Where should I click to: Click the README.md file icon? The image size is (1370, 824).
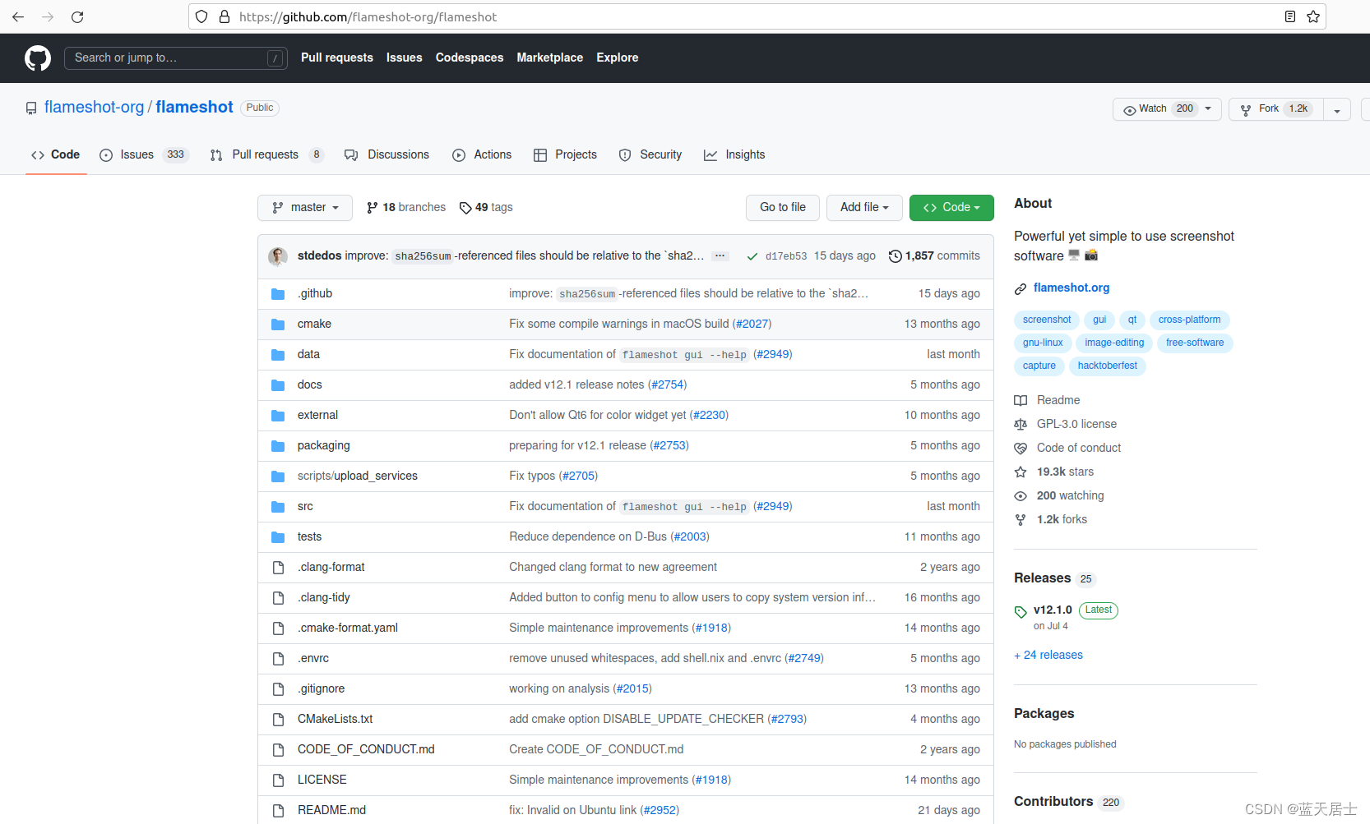pos(278,811)
